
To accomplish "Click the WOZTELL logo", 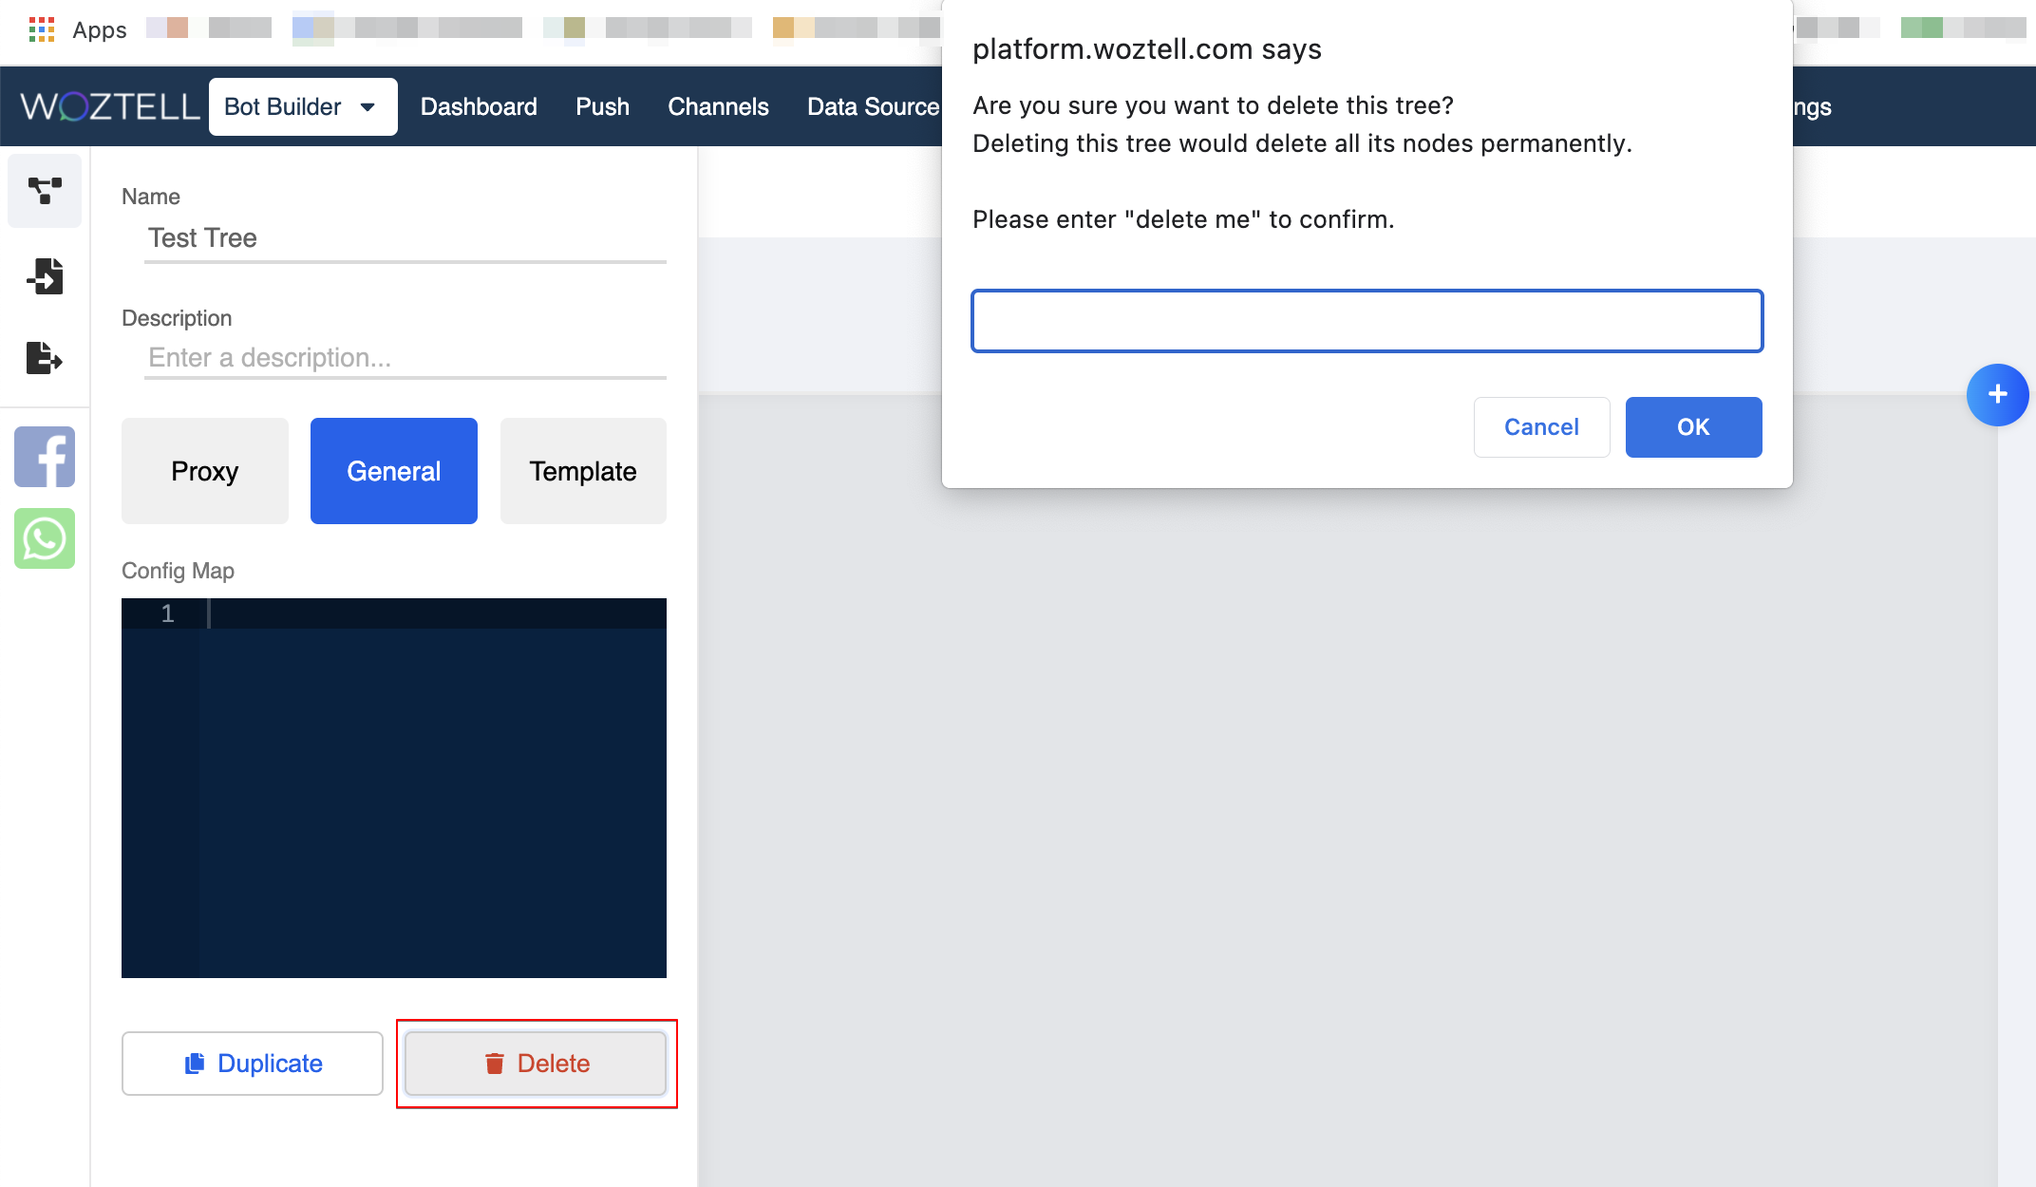I will [x=109, y=106].
